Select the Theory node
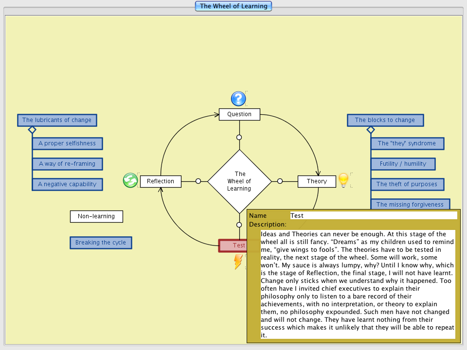Image resolution: width=467 pixels, height=350 pixels. 317,181
